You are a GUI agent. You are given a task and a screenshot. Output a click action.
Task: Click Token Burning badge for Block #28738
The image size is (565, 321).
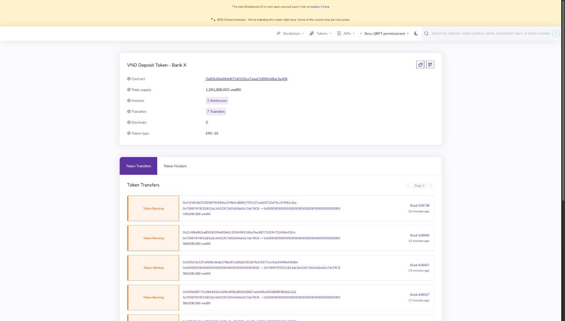coord(153,208)
